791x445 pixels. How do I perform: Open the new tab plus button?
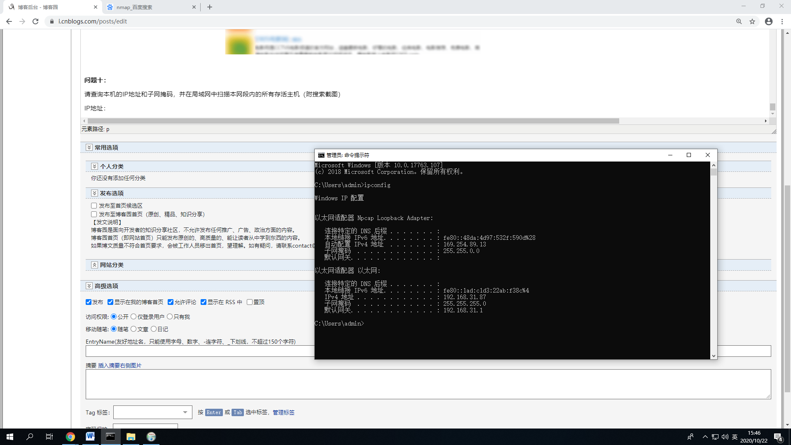(210, 7)
